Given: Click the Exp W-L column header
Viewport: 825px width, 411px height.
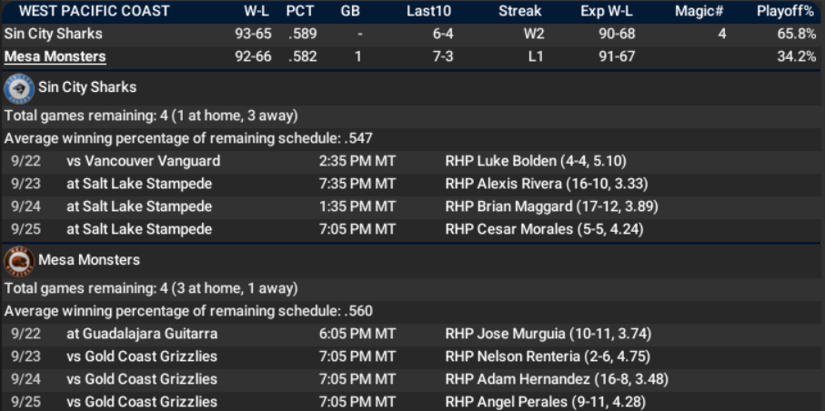Looking at the screenshot, I should click(x=608, y=12).
